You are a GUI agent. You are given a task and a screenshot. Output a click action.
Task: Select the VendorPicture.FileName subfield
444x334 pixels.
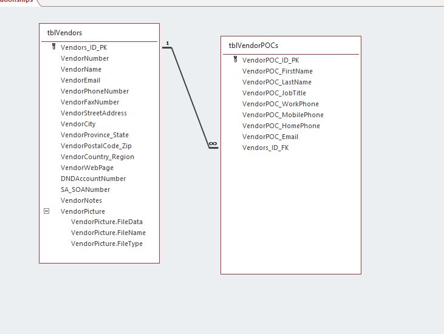108,233
